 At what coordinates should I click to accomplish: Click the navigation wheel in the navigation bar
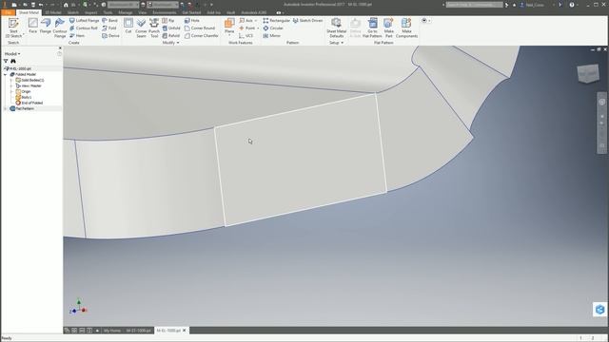coord(601,102)
